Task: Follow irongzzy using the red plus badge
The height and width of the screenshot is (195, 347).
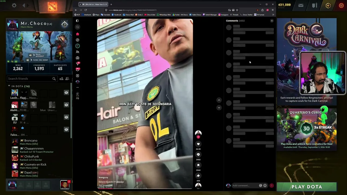Action: (x=198, y=137)
